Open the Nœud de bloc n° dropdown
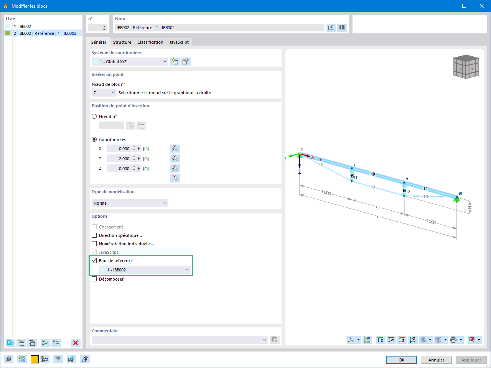 [104, 93]
